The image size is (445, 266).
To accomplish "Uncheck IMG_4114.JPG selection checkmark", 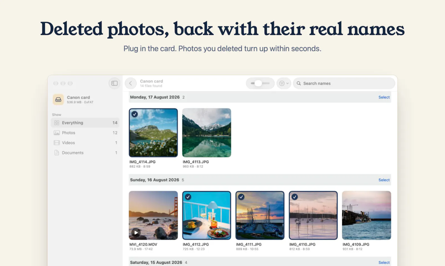I will [135, 114].
